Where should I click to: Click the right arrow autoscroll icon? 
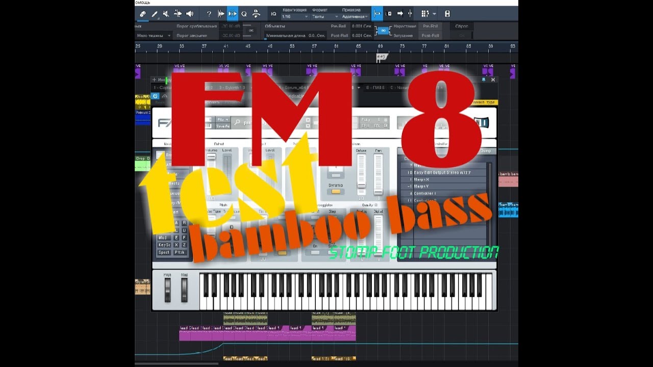(x=400, y=14)
